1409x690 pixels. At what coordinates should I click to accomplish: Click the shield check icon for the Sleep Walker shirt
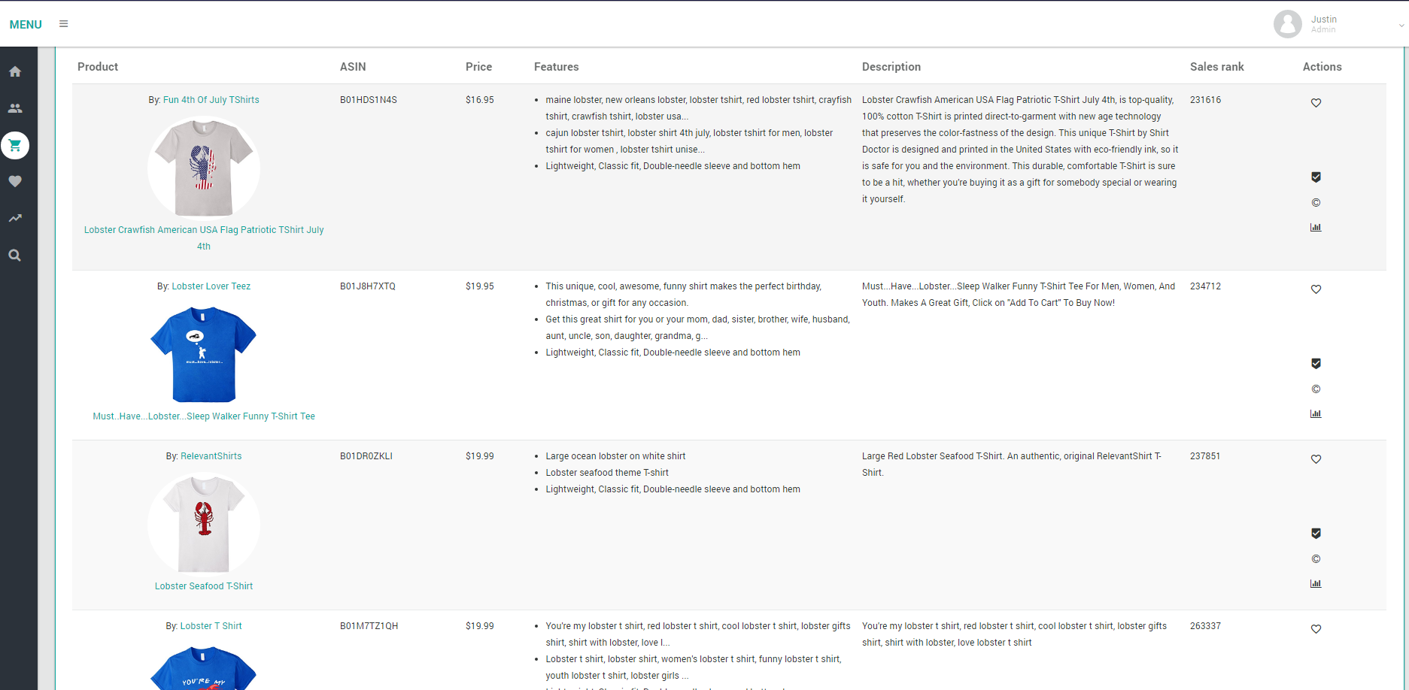pos(1315,363)
